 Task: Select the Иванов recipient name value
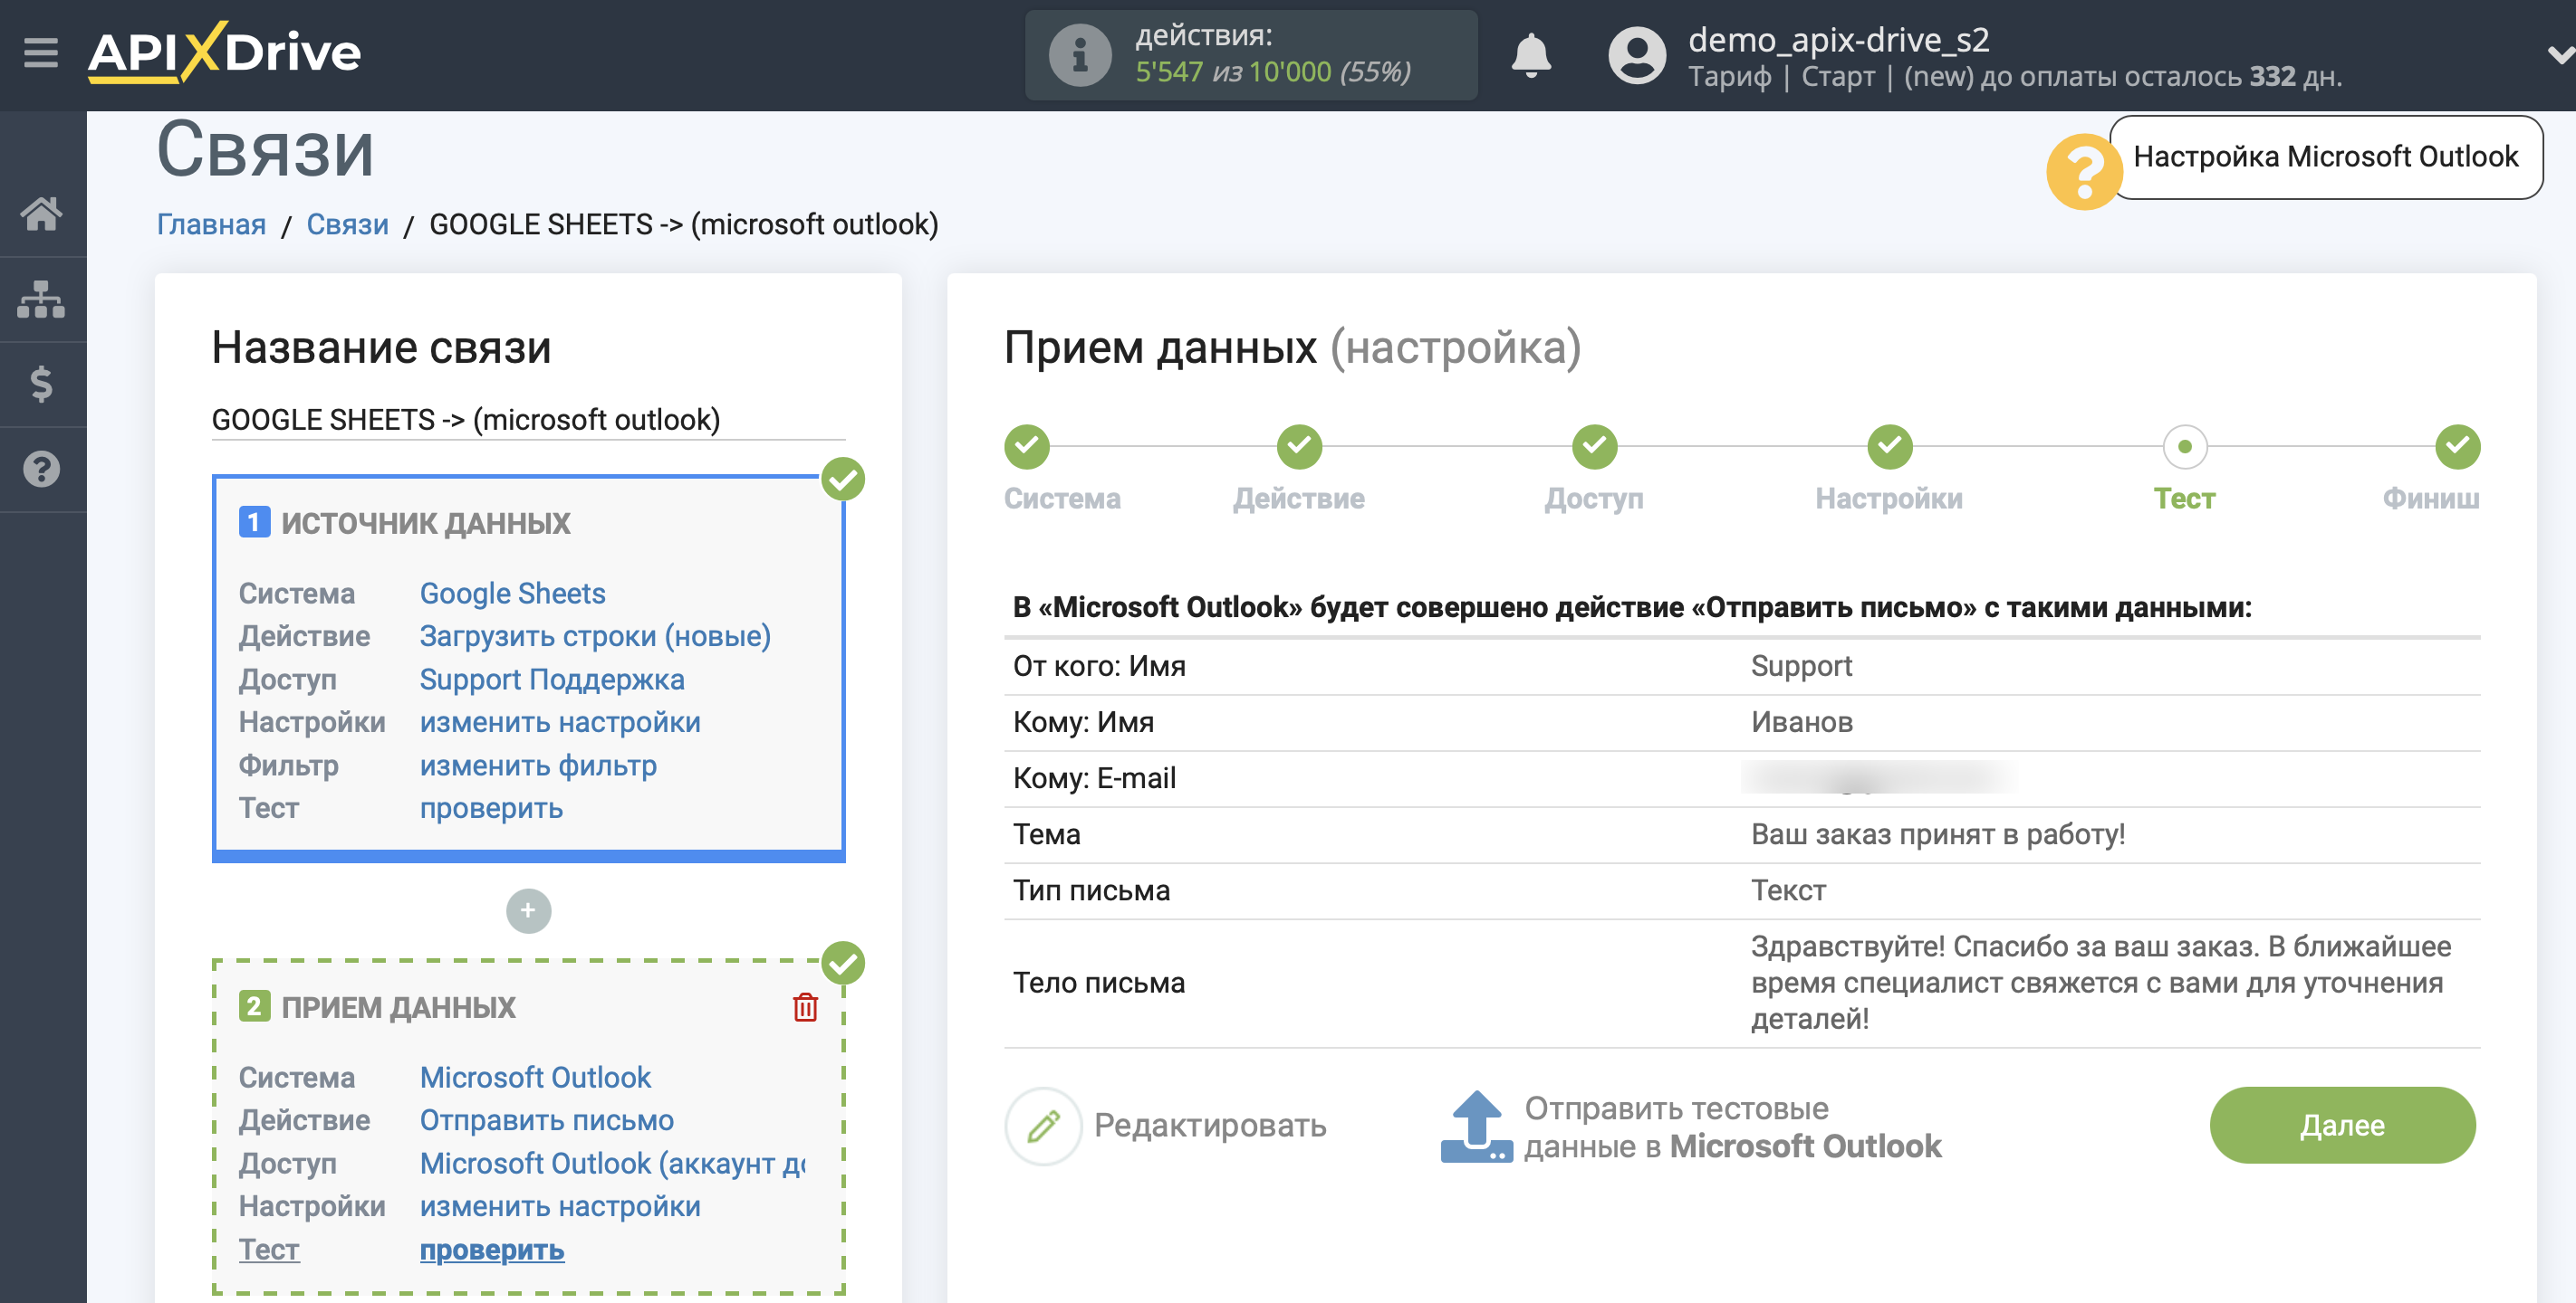click(x=1801, y=721)
